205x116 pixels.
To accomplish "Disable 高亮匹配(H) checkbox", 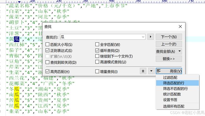I will click(47, 71).
